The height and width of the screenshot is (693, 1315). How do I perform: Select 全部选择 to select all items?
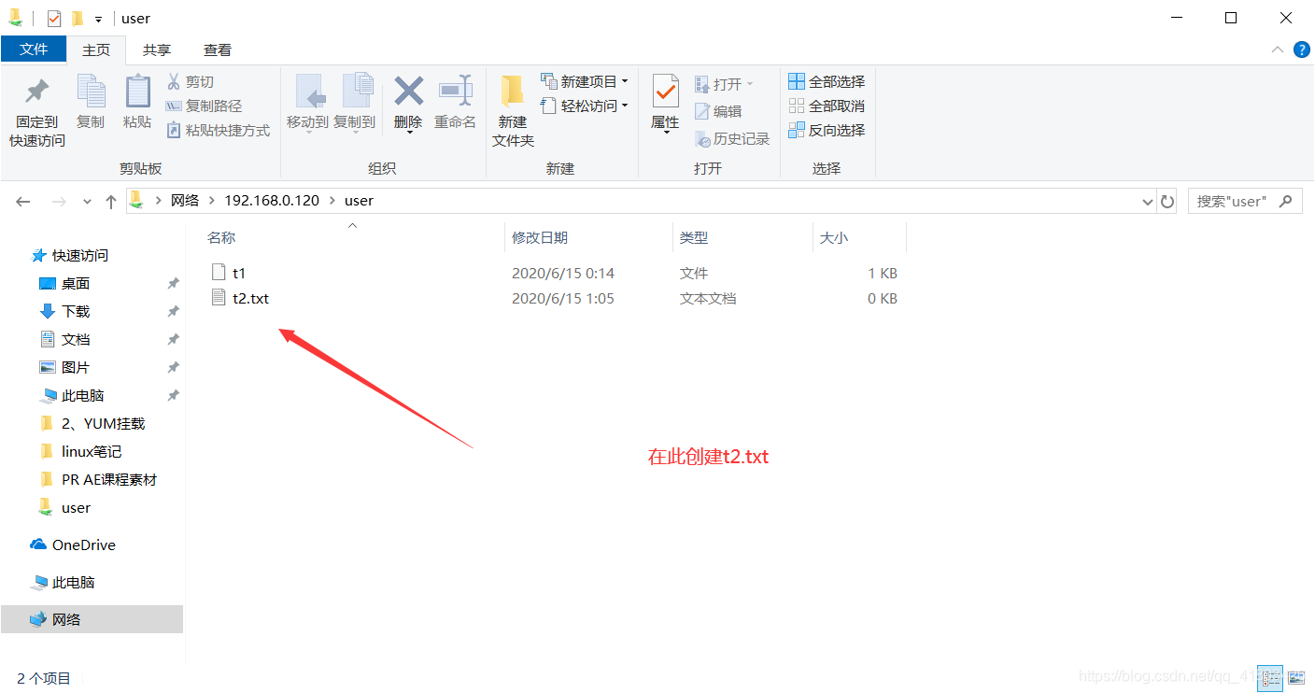tap(827, 81)
